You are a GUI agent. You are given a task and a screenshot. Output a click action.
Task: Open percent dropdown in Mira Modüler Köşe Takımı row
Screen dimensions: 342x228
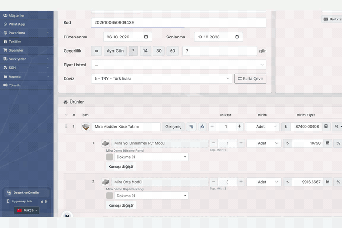(x=337, y=126)
